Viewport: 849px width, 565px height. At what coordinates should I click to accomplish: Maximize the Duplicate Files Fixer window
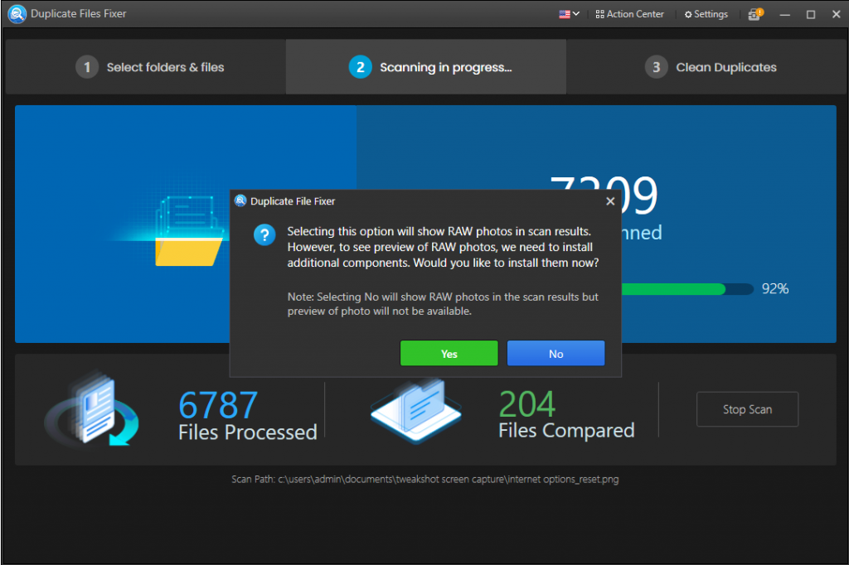click(811, 15)
